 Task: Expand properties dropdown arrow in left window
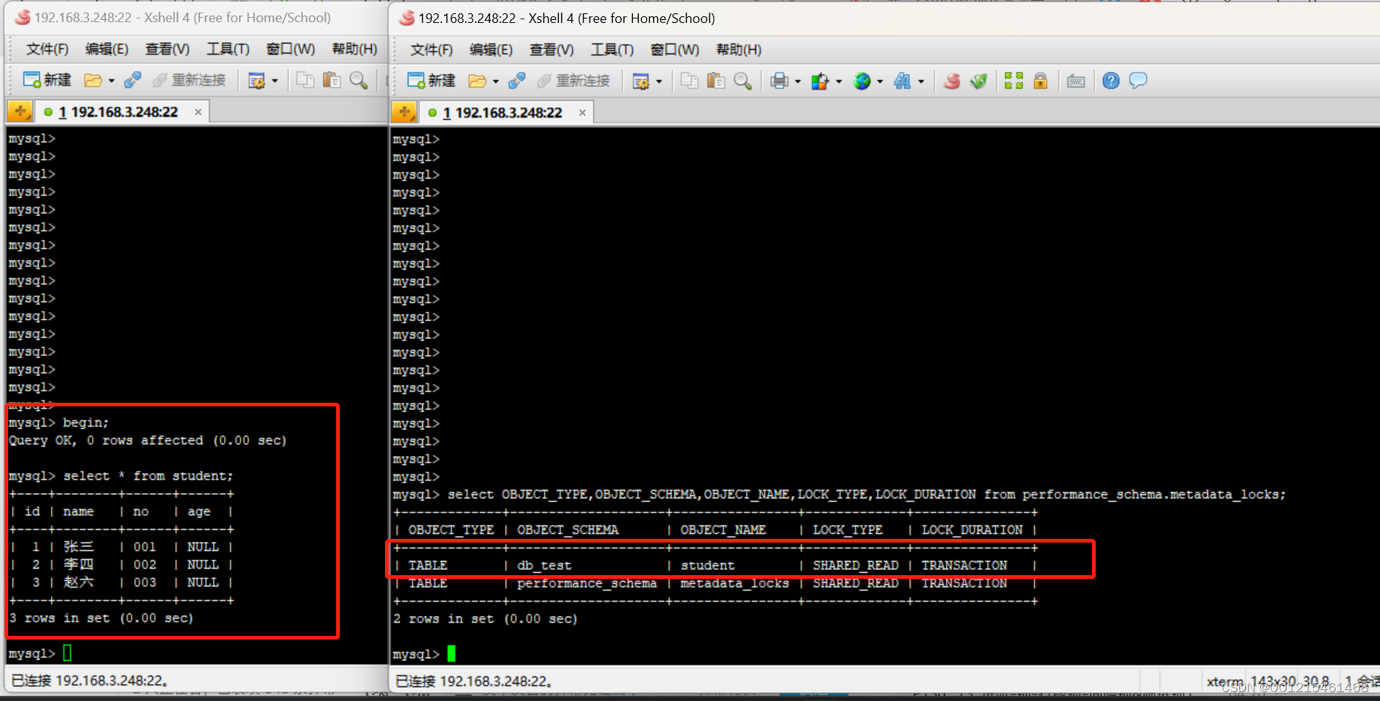pyautogui.click(x=275, y=81)
